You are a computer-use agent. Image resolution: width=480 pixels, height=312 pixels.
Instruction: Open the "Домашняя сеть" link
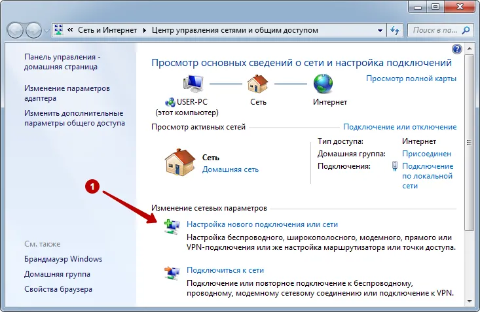coord(231,169)
